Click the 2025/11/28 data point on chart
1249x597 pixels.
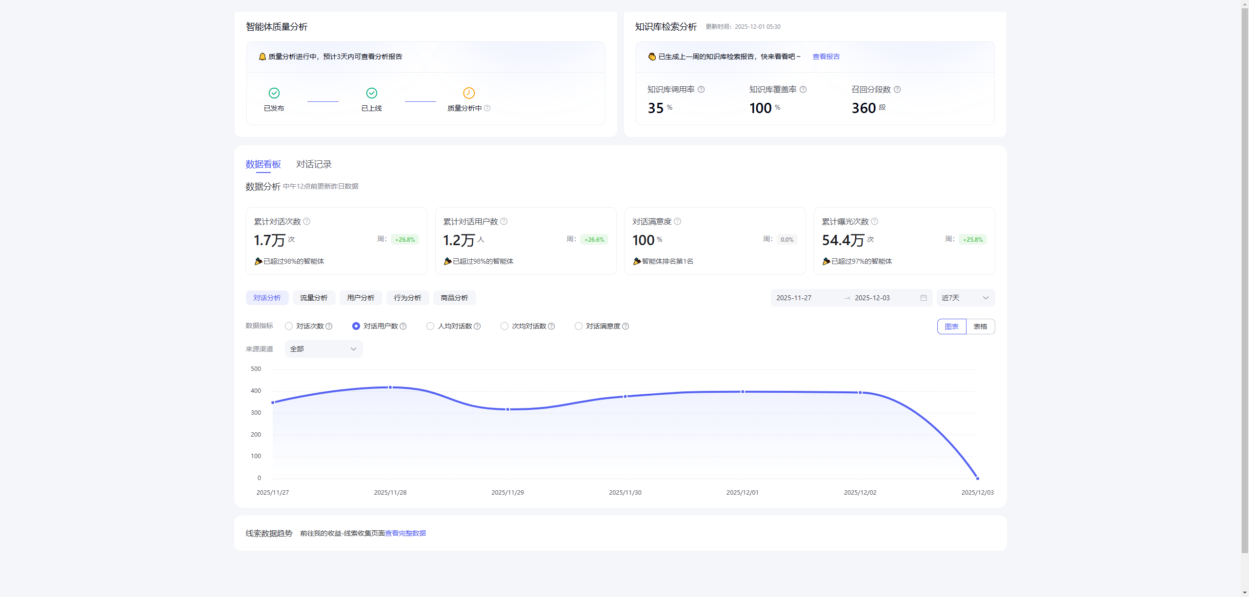(x=390, y=387)
